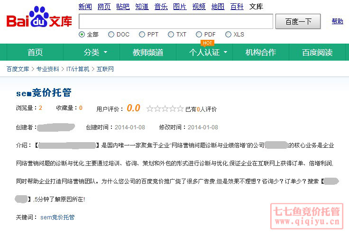
Task: Go to IT/计算机 breadcrumb
Action: pyautogui.click(x=78, y=69)
